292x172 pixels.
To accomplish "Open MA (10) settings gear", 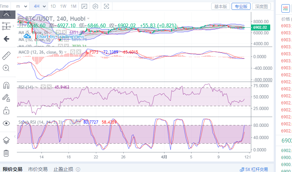I will (60, 39).
